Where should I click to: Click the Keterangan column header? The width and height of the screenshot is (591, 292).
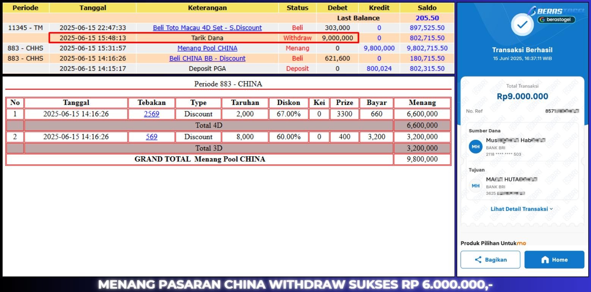pos(207,8)
